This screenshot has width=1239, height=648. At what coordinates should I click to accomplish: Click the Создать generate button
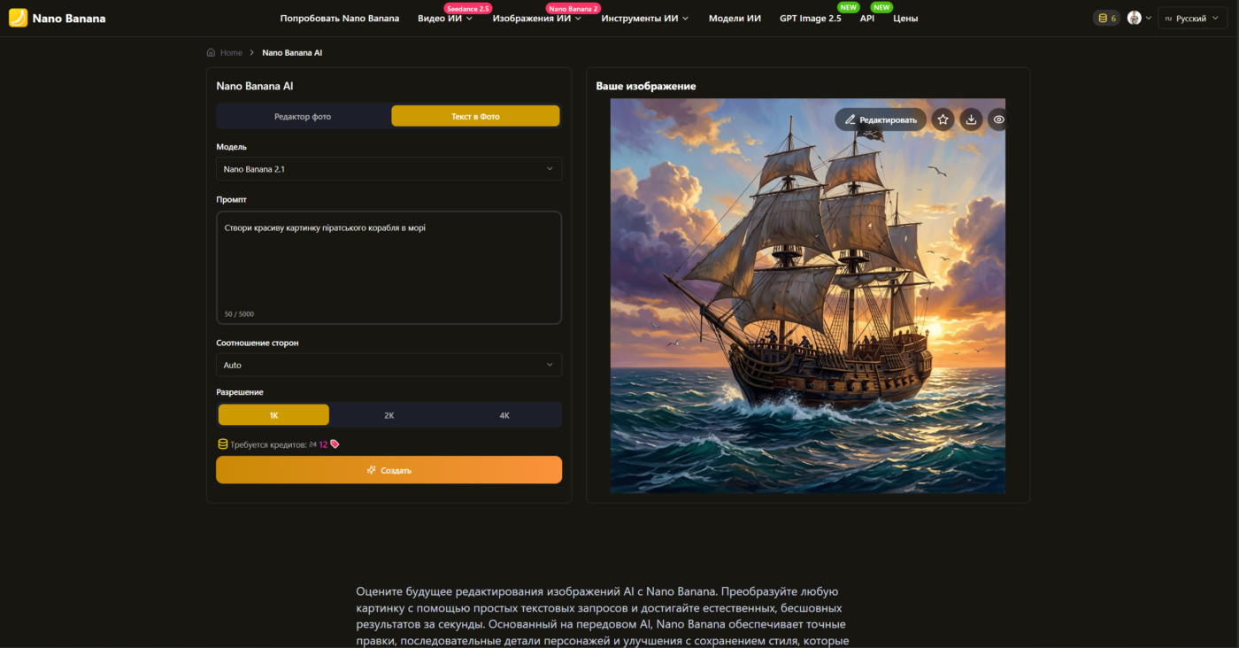point(389,470)
